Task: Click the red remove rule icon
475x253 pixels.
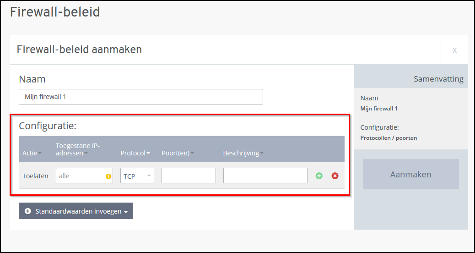Action: (x=335, y=176)
